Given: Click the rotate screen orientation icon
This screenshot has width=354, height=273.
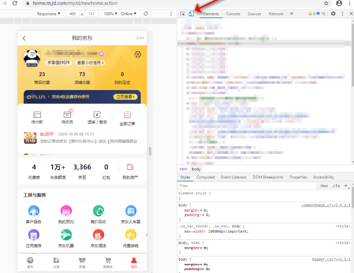Looking at the screenshot, I should point(146,14).
